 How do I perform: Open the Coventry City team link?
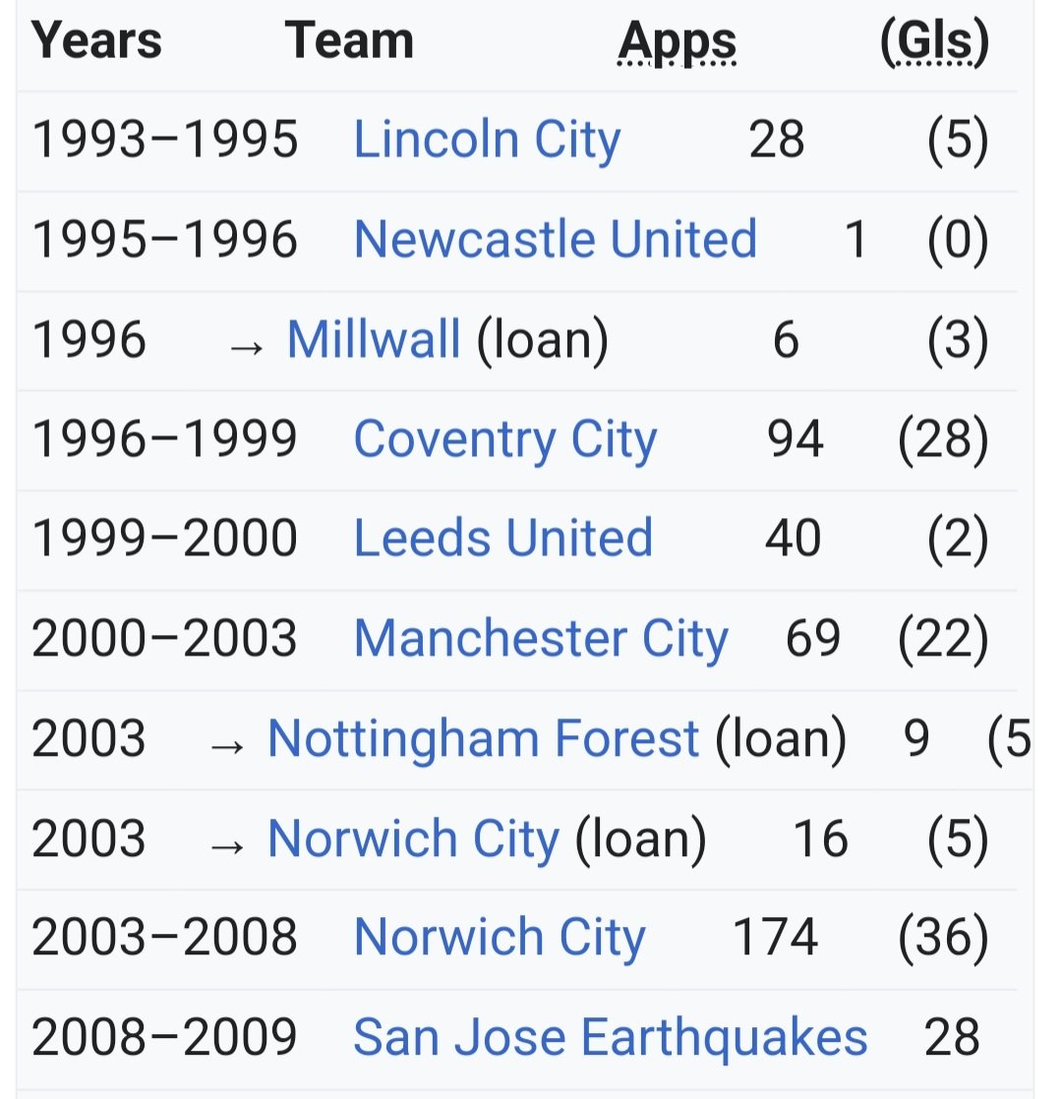pos(504,439)
